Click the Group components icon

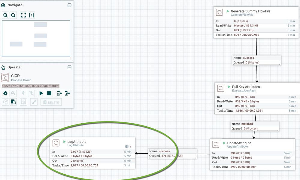tap(23, 102)
